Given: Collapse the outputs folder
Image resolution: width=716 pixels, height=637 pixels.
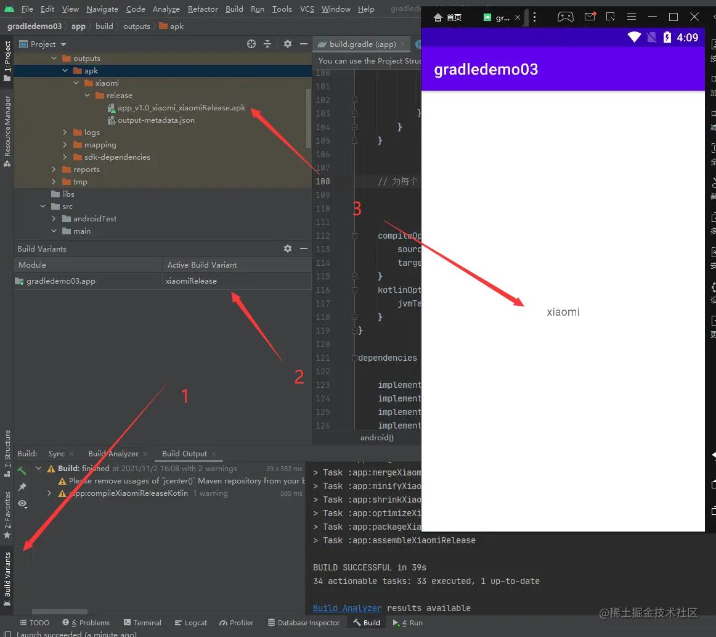Looking at the screenshot, I should point(54,59).
